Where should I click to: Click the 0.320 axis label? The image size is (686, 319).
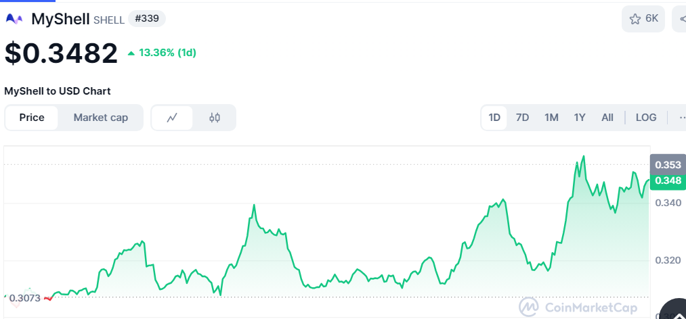coord(668,260)
